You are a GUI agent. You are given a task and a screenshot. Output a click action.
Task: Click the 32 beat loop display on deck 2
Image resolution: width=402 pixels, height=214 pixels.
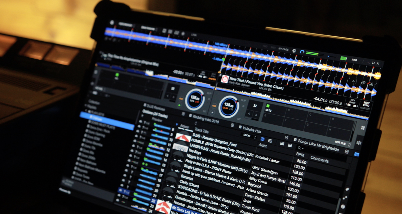(x=255, y=106)
